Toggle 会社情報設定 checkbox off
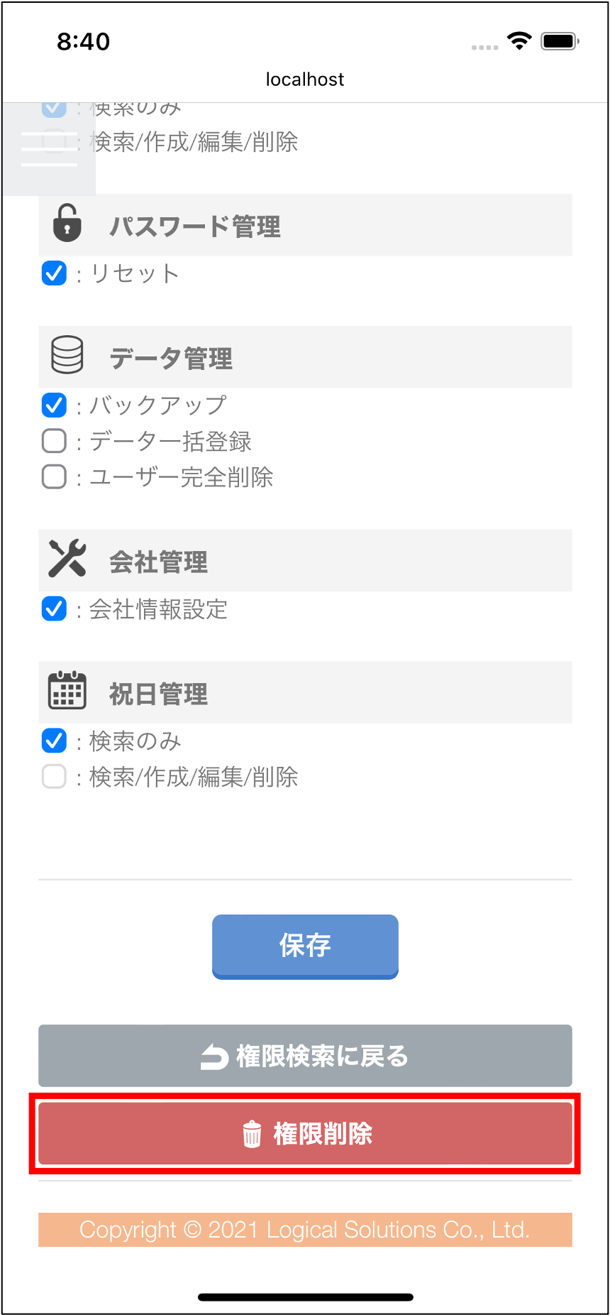Viewport: 610px width, 1315px height. (55, 609)
